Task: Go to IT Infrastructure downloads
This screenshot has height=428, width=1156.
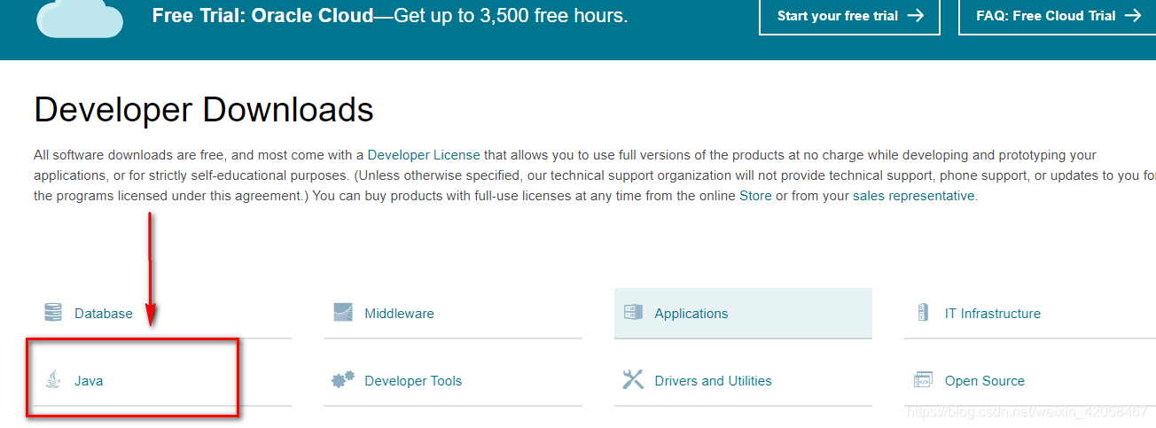Action: (993, 314)
